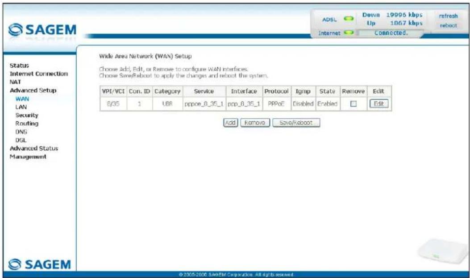Click the refresh link
The height and width of the screenshot is (278, 470).
click(x=449, y=16)
